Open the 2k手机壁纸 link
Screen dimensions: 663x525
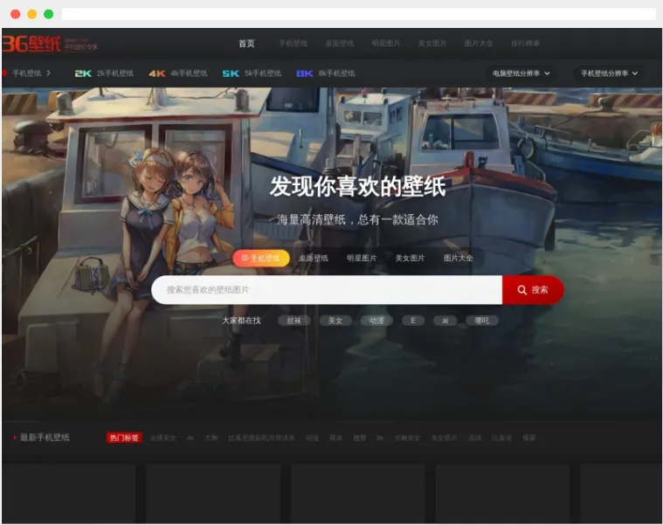coord(115,73)
